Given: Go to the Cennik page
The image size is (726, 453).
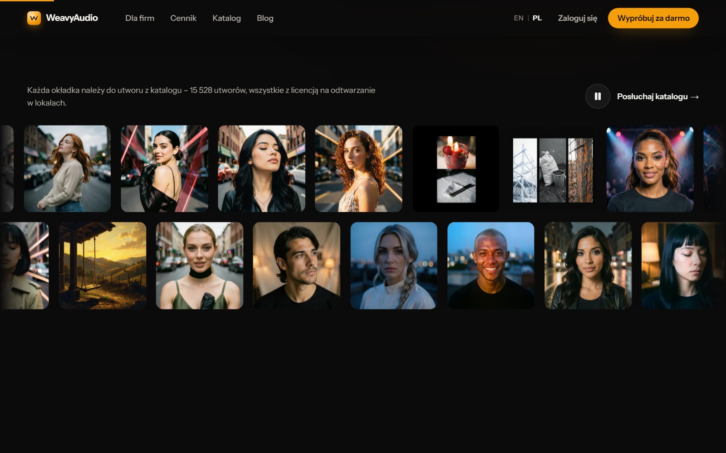Looking at the screenshot, I should click(183, 18).
